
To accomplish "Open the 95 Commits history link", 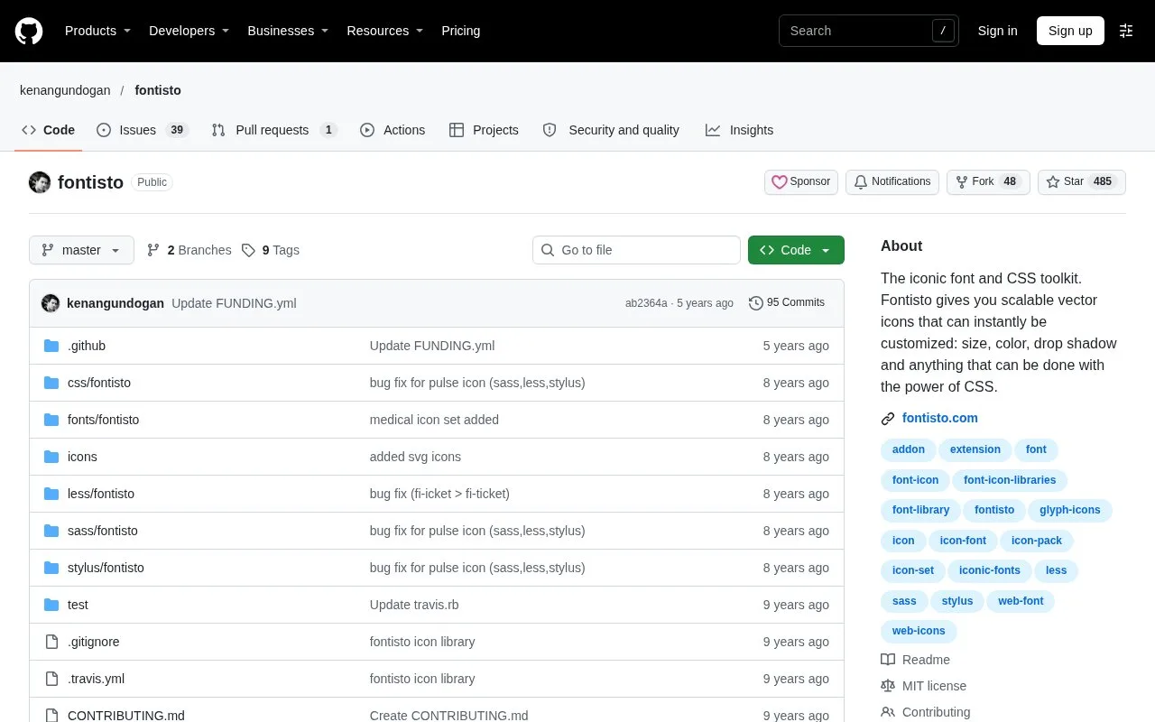I will pos(787,303).
